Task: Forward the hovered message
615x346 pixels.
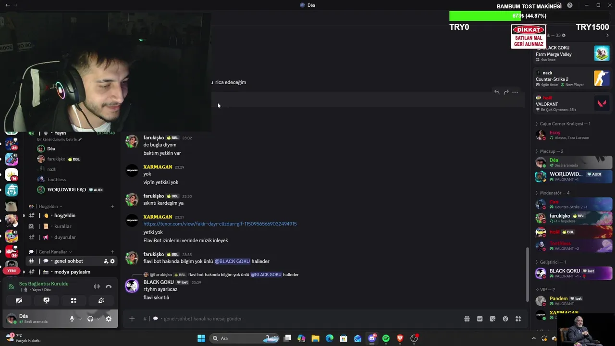Action: pos(506,92)
